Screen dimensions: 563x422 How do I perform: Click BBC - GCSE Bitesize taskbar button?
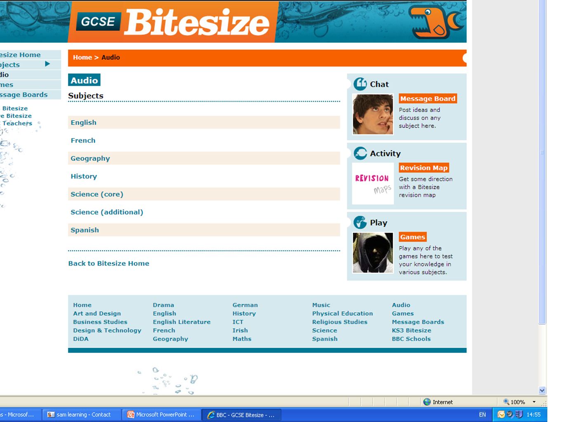[242, 415]
